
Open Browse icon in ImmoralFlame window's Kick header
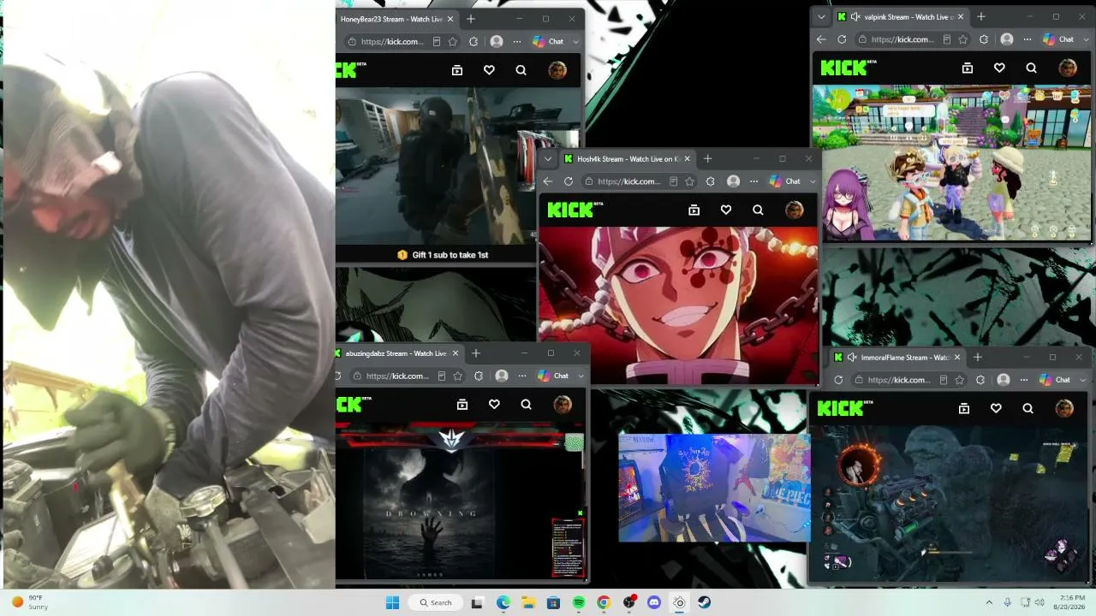964,409
